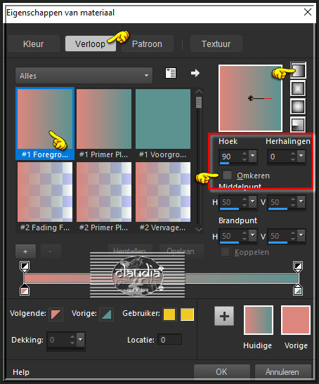Open the Alles category dropdown
This screenshot has width=319, height=384.
tap(84, 76)
